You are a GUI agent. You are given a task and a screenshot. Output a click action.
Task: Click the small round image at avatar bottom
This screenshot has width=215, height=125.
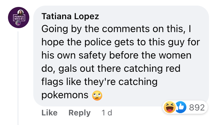pos(18,23)
